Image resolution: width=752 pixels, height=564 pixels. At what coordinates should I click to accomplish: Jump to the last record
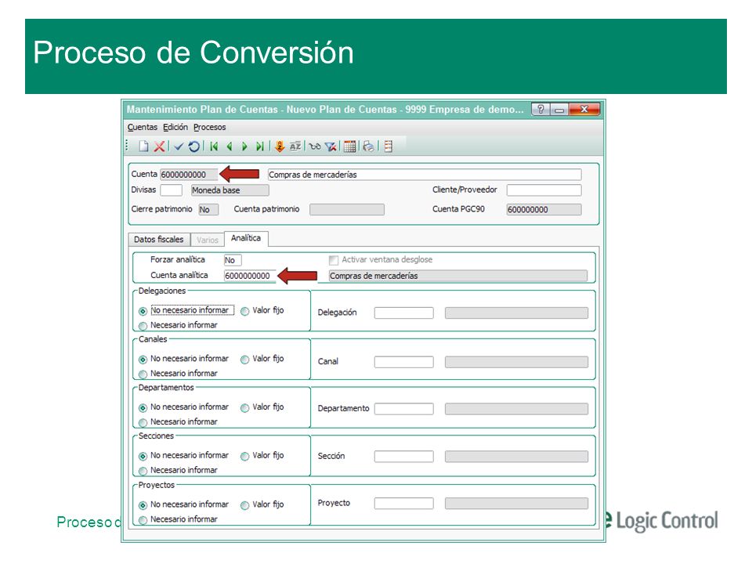(259, 146)
